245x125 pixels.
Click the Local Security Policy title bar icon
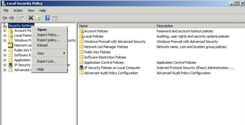click(x=4, y=3)
